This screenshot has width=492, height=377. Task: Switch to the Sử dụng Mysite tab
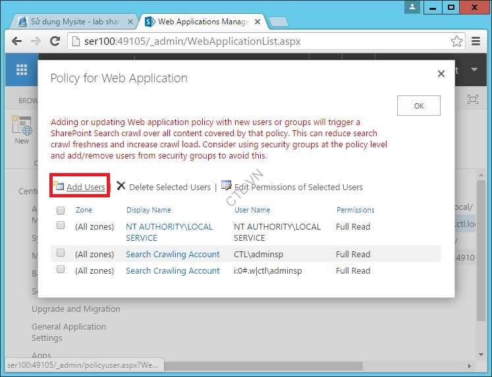point(74,22)
